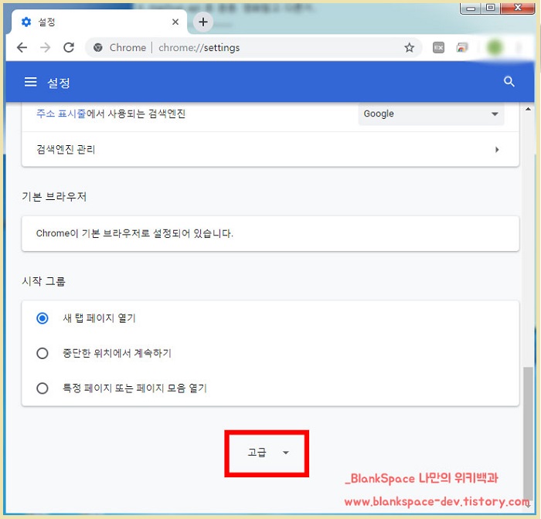This screenshot has width=541, height=519.
Task: Open a new tab with plus button
Action: [x=202, y=22]
